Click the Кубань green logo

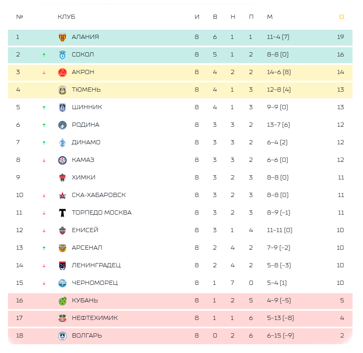point(62,301)
